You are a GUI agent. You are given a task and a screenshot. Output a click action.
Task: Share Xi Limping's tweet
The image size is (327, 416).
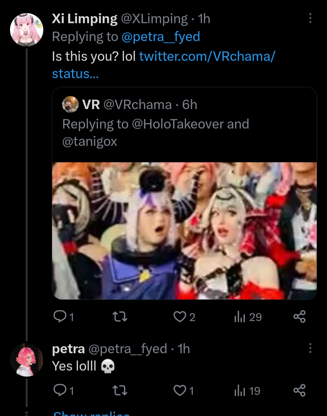(299, 316)
